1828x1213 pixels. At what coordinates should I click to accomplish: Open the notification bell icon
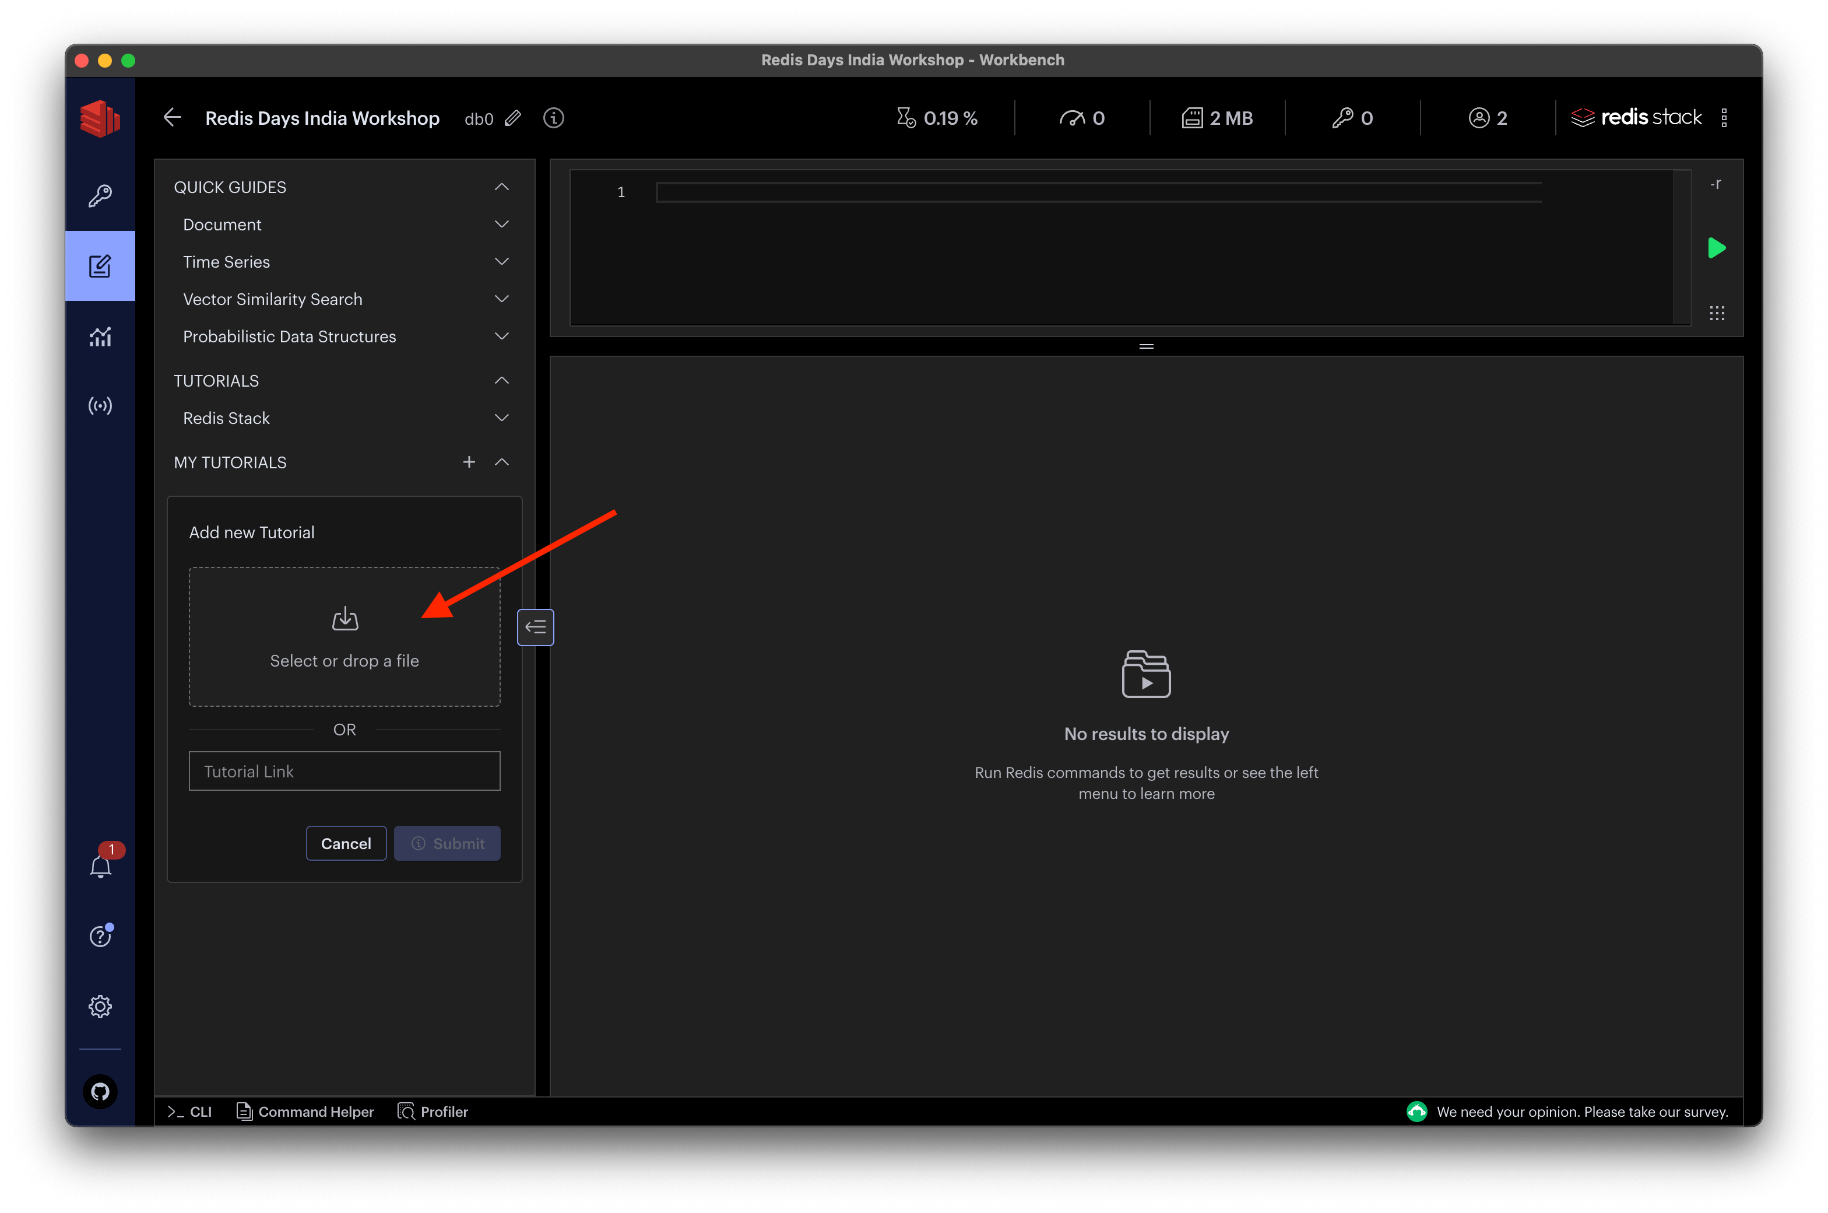click(100, 867)
